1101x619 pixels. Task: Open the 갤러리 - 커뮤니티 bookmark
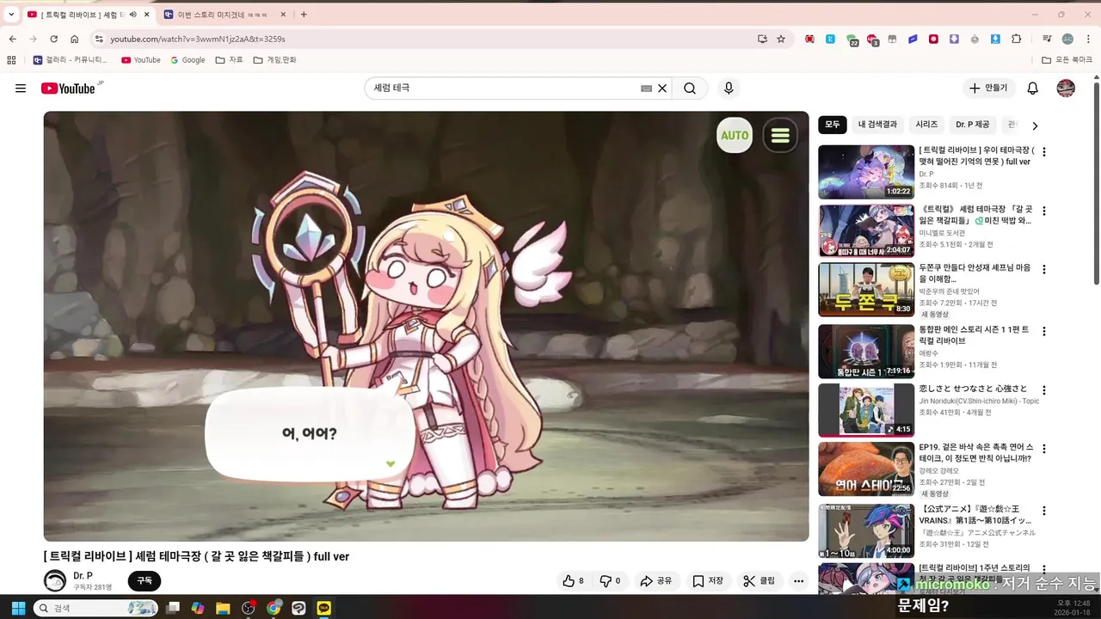pos(71,60)
